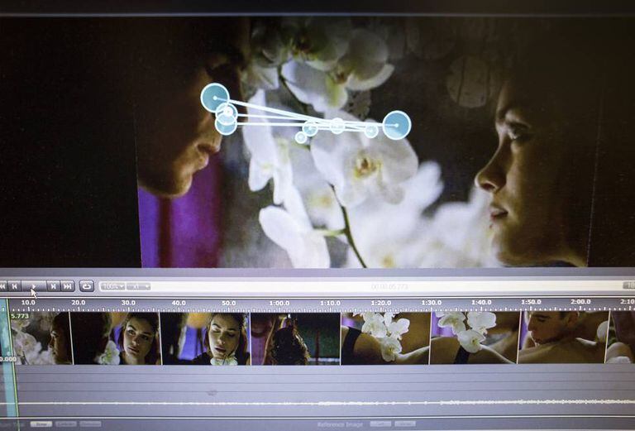The height and width of the screenshot is (431, 635).
Task: Click the 1:30.0 mark on timeline ruler
Action: click(x=431, y=303)
